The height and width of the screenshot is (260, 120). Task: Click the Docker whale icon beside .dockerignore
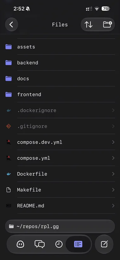coord(9,110)
